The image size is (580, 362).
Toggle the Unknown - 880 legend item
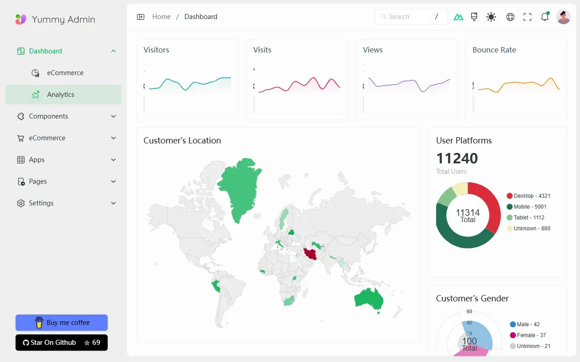[528, 229]
